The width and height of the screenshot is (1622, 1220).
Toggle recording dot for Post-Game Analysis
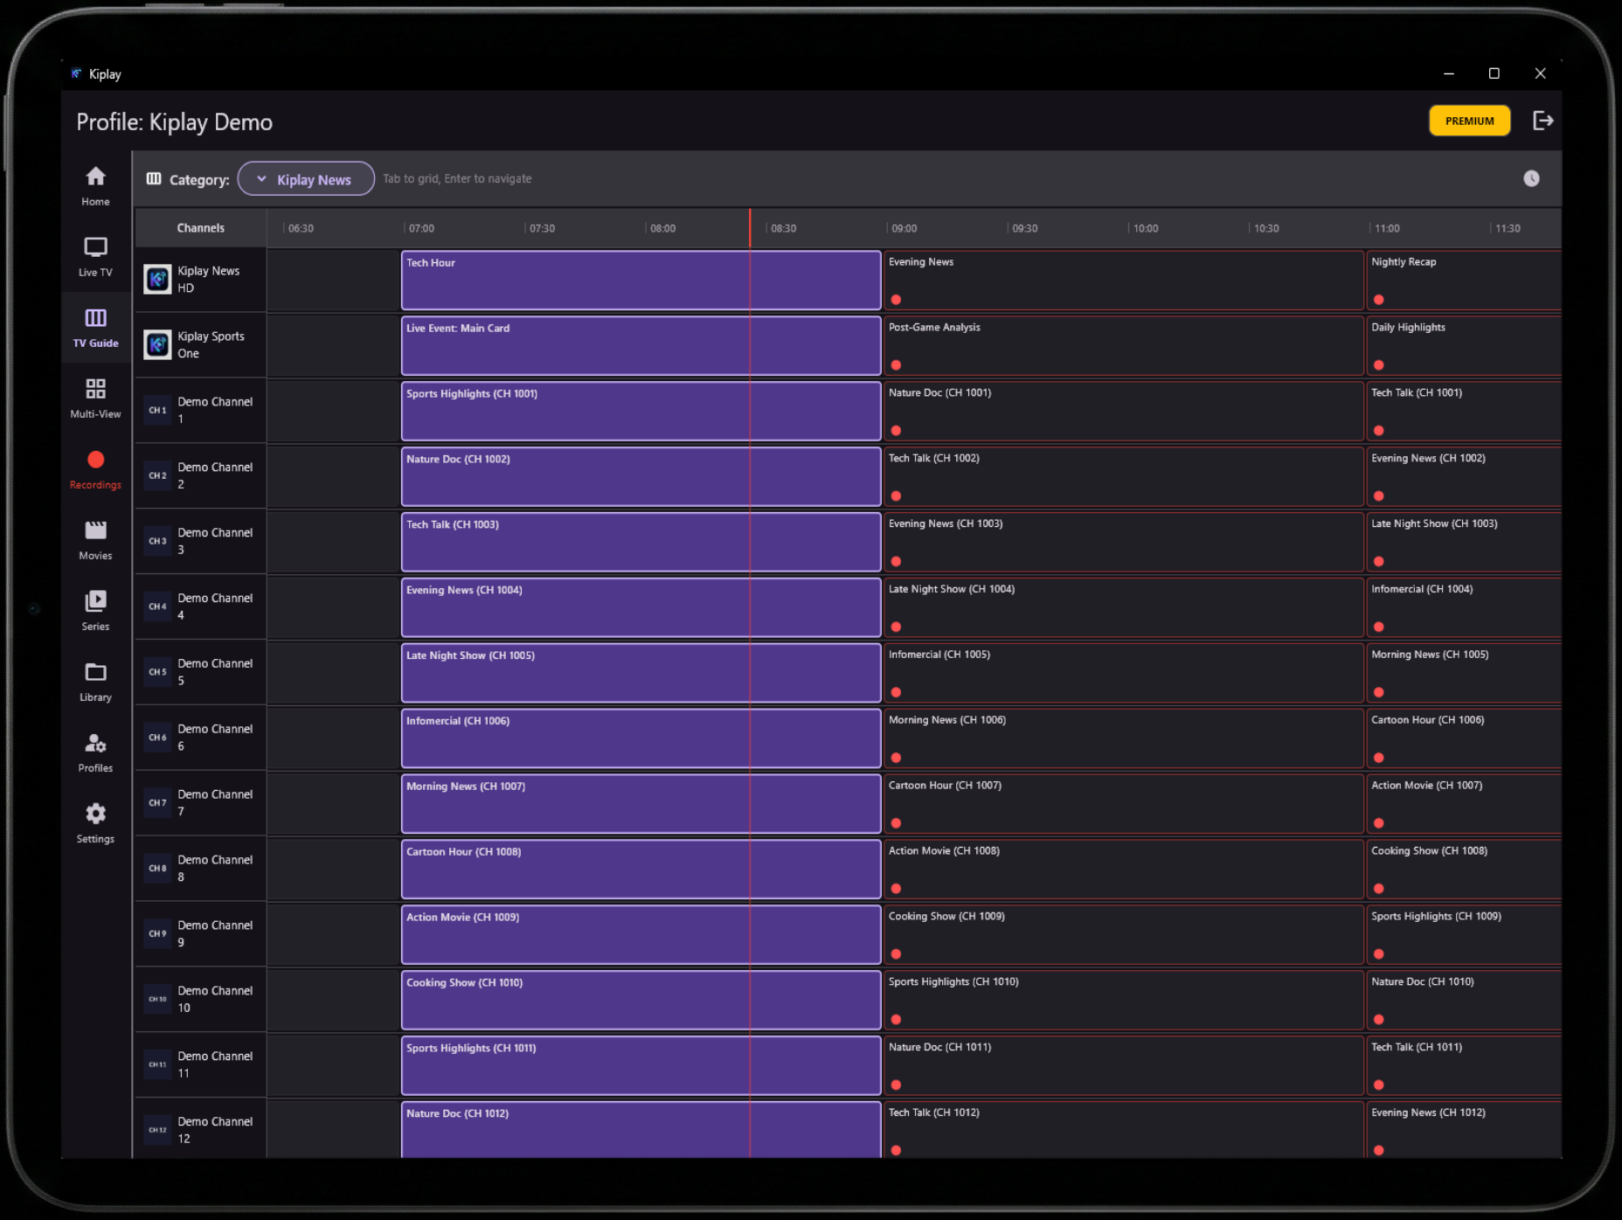[896, 365]
